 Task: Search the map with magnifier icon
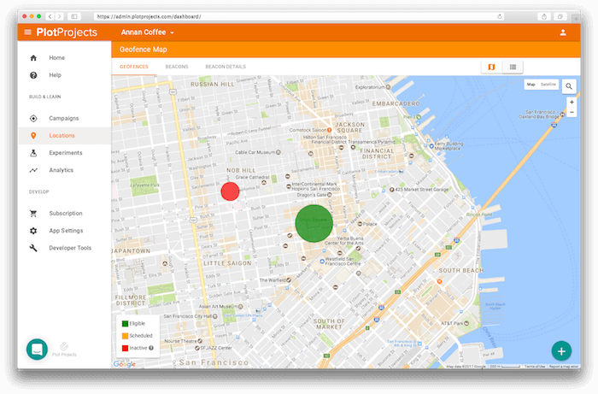[x=569, y=86]
